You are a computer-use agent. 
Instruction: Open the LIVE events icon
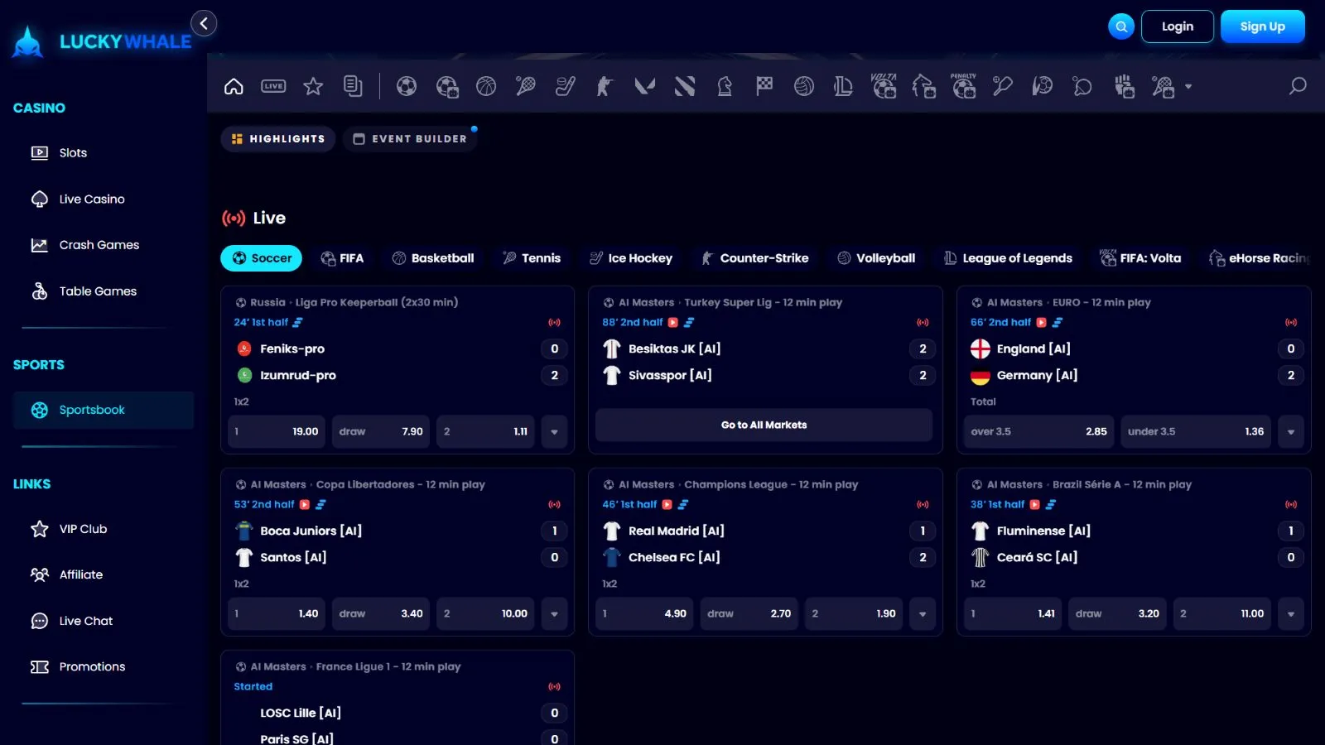pyautogui.click(x=273, y=86)
